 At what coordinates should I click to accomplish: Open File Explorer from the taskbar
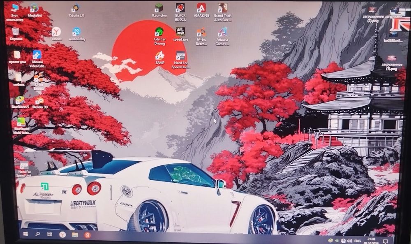click(x=75, y=235)
